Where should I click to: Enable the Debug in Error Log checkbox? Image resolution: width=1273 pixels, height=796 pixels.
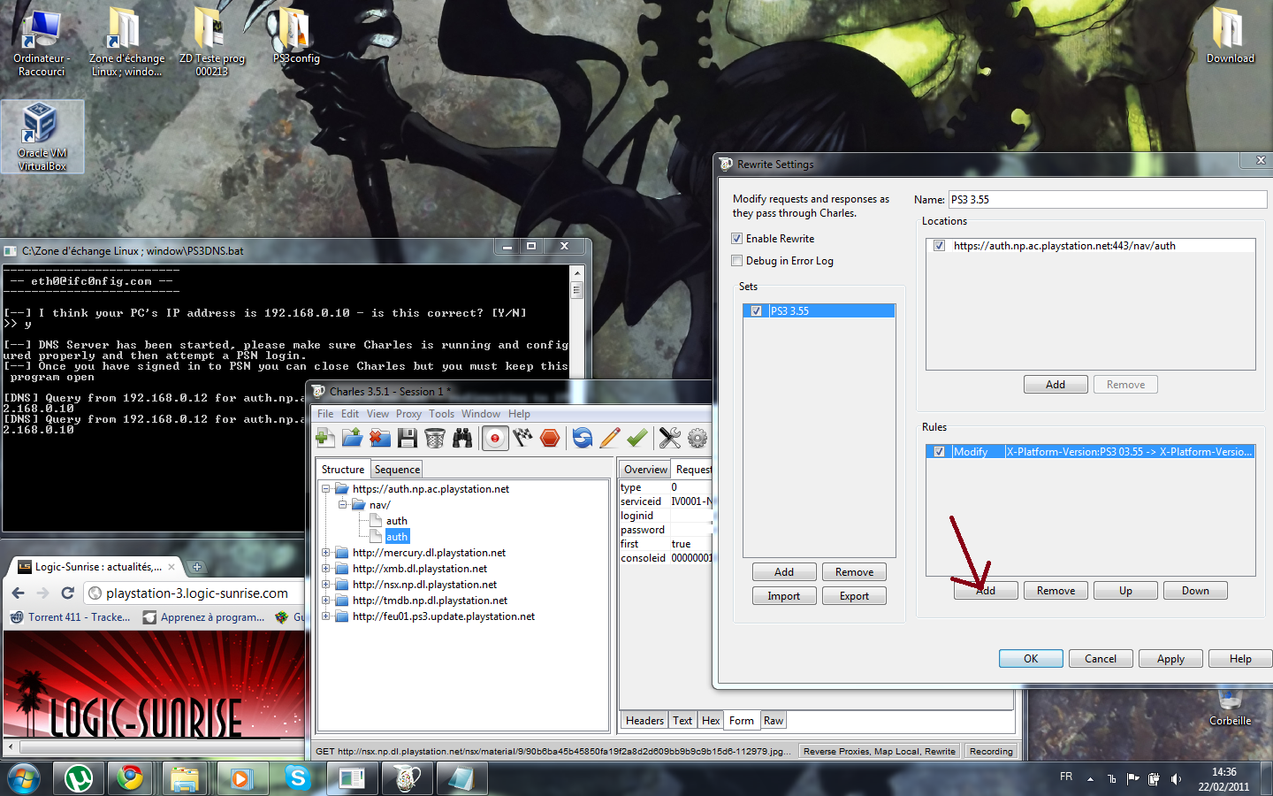(x=736, y=261)
